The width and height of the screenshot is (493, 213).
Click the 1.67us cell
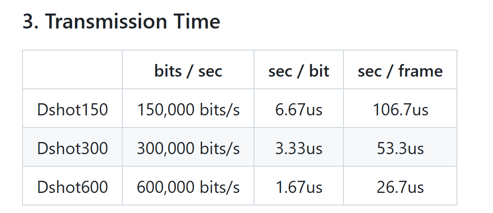point(299,186)
